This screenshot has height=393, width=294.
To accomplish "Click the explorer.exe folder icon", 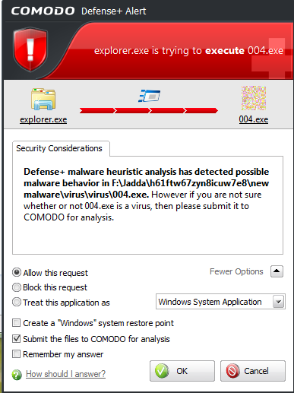I will click(x=43, y=99).
